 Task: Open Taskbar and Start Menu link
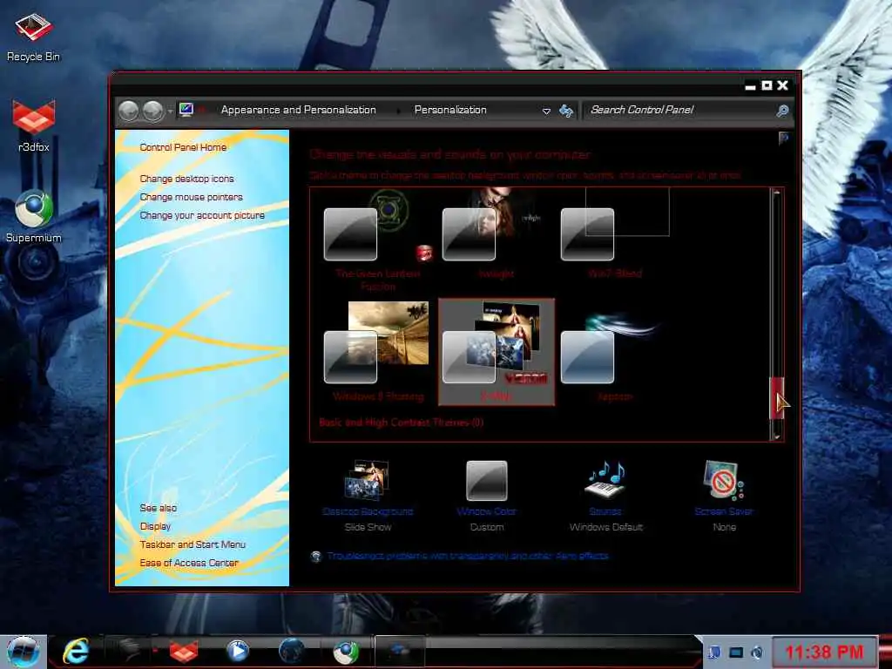click(193, 544)
